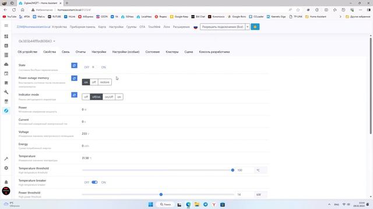Expand system tray hidden icons

[329, 204]
